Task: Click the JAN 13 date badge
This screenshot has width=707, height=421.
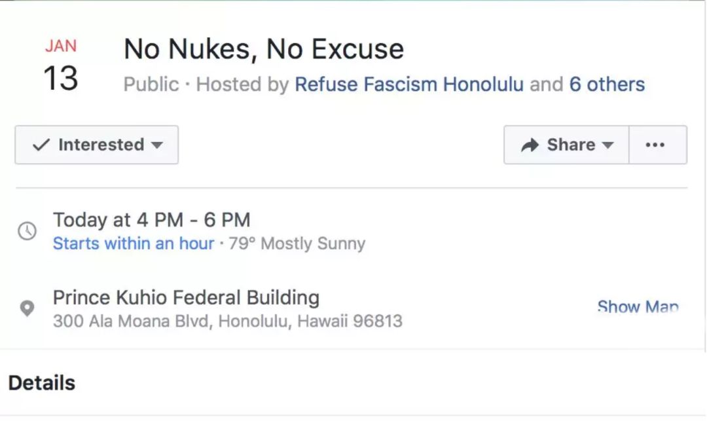Action: (61, 65)
